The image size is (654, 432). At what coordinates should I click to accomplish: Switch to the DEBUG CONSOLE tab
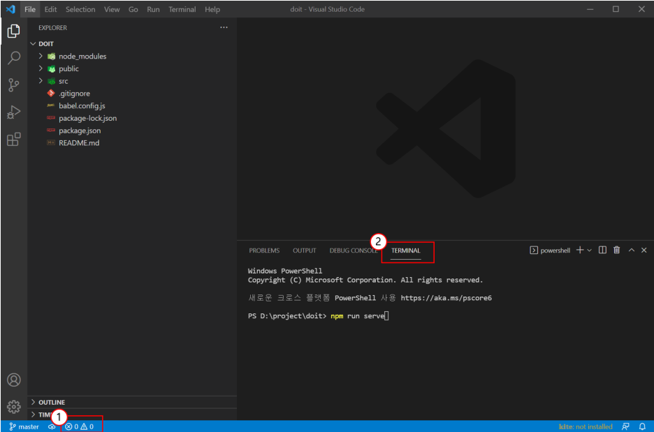point(354,251)
